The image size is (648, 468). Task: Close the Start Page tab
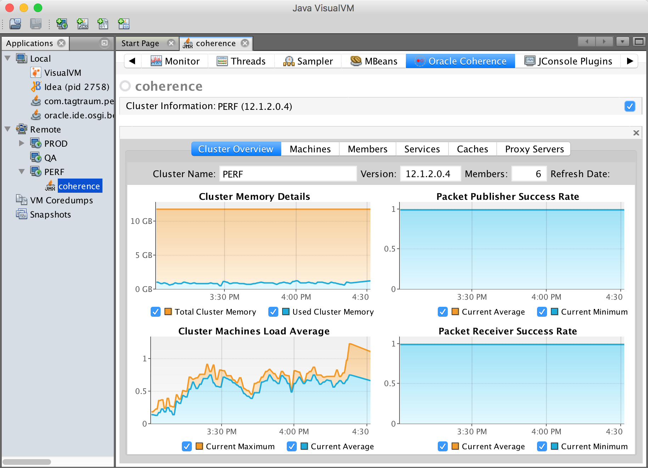171,43
